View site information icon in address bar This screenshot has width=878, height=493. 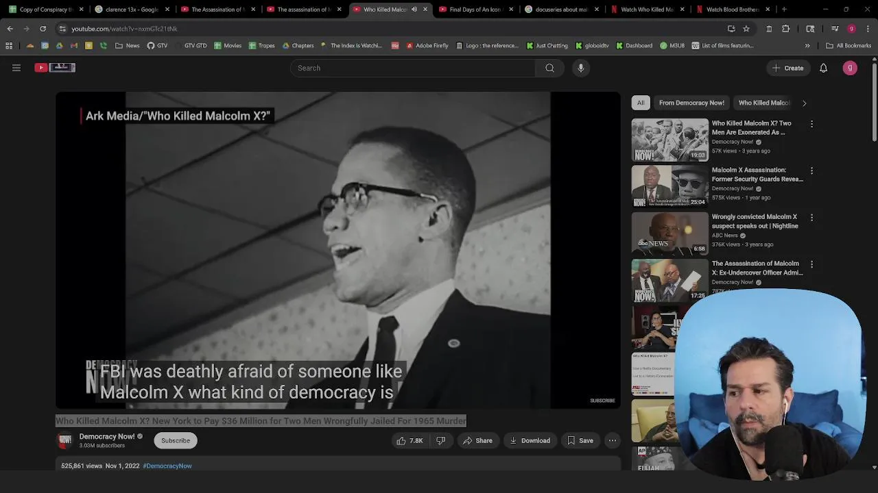point(62,29)
